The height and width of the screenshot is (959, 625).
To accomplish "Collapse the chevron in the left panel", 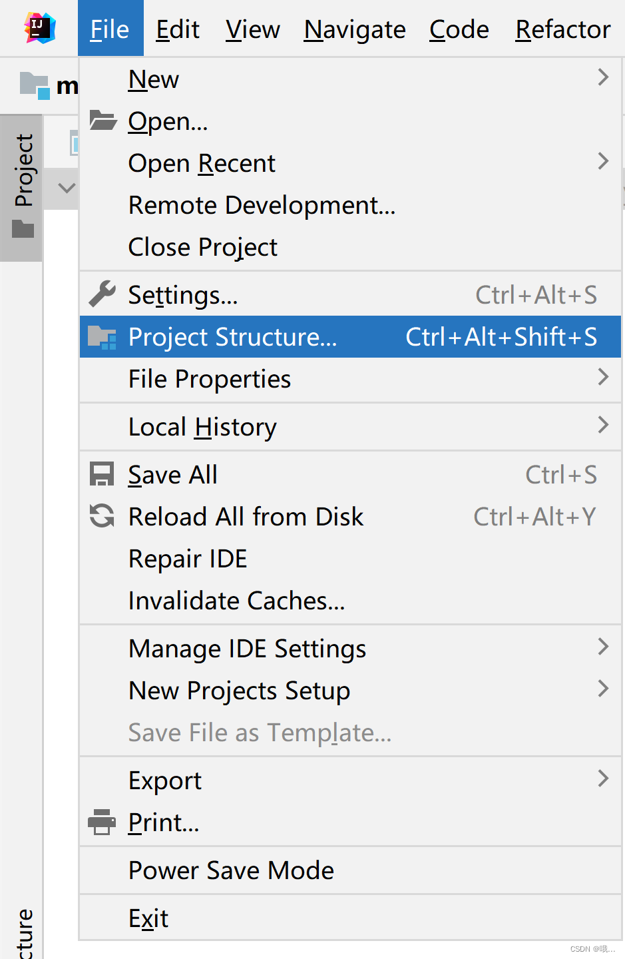I will point(67,188).
